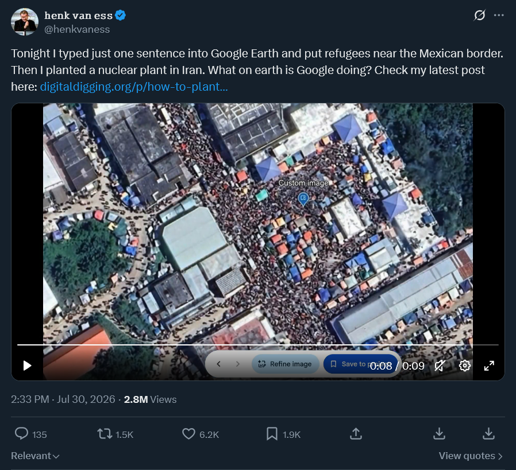Open the digitaldigging.org link
The width and height of the screenshot is (516, 470).
point(134,87)
